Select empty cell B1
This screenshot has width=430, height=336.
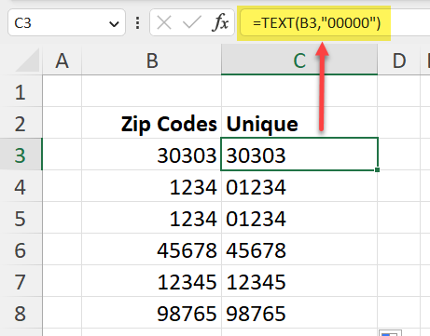coord(152,92)
